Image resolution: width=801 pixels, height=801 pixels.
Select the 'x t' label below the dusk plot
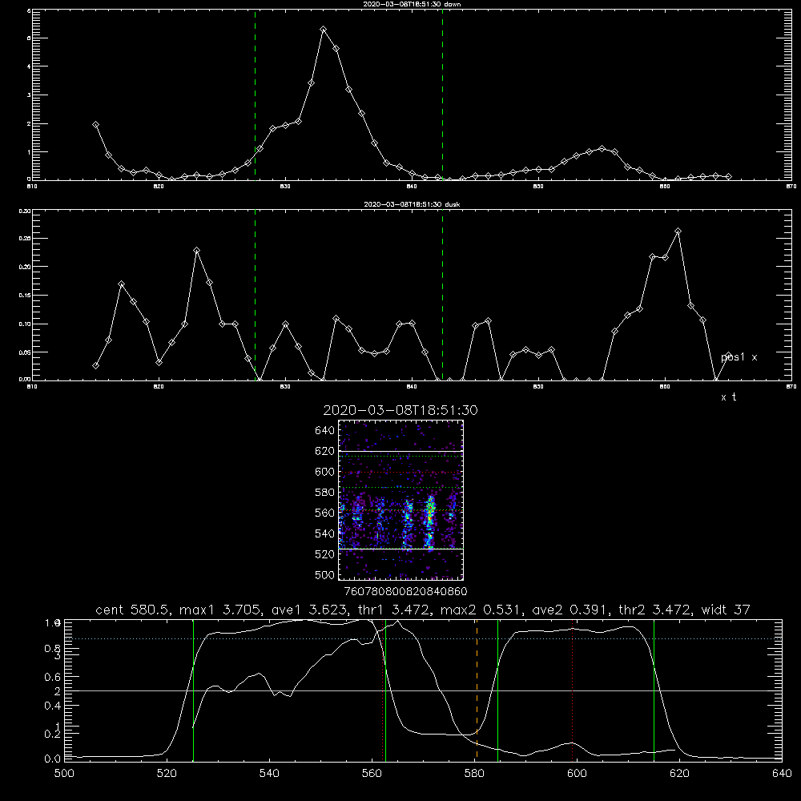728,397
